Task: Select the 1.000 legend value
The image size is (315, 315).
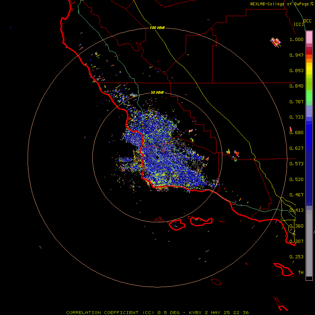Action: coord(296,39)
